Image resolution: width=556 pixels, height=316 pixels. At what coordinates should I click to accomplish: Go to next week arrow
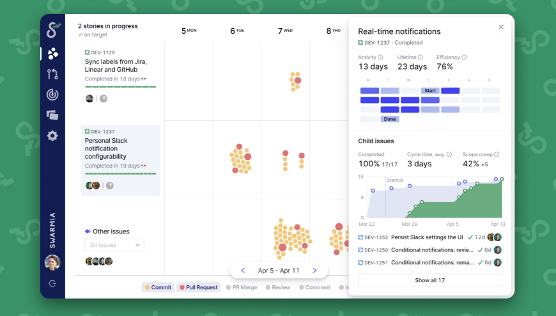(x=314, y=271)
